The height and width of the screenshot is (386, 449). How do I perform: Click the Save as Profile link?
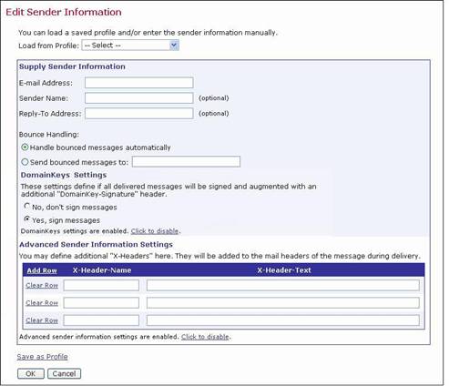42,357
